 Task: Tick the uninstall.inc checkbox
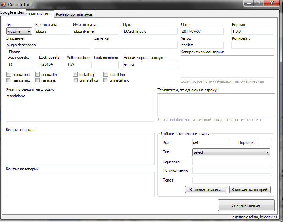(x=105, y=80)
